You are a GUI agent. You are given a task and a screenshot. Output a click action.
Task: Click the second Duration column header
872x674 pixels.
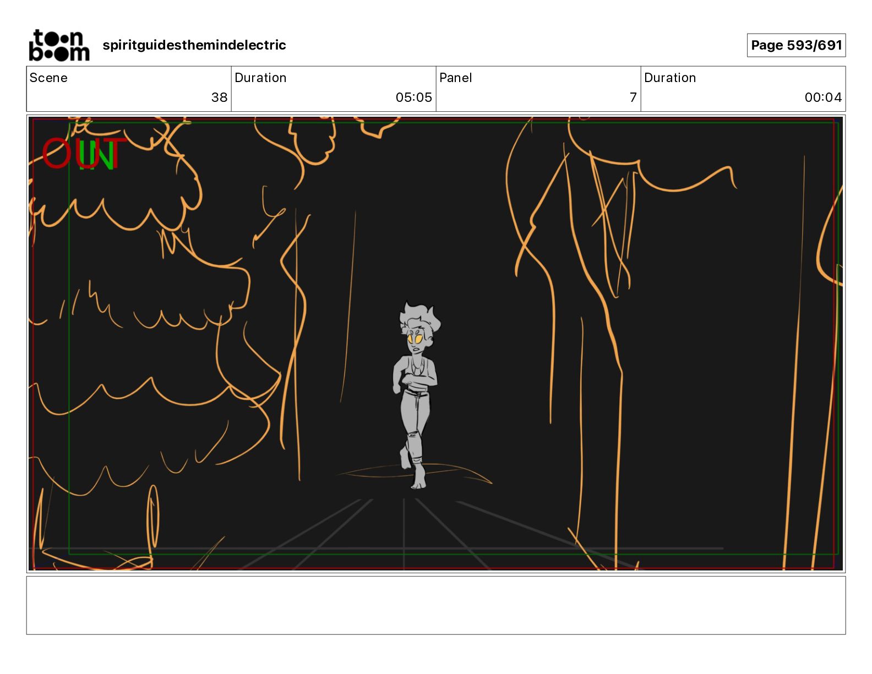(670, 78)
